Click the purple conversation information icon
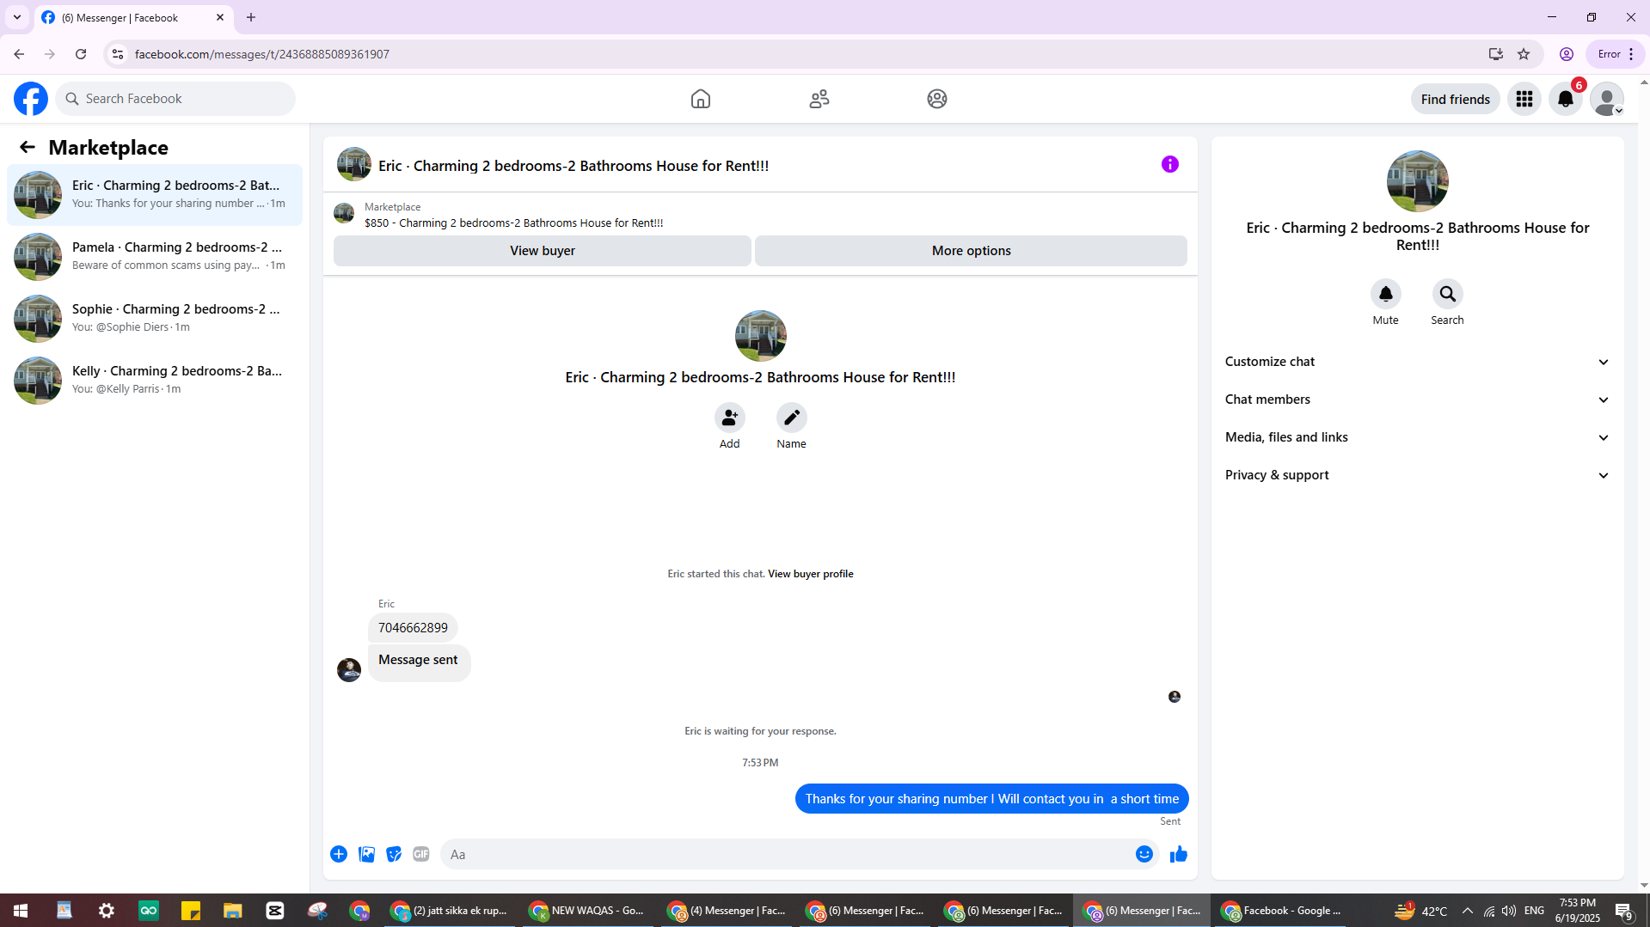Screen dimensions: 1650x927 [1170, 164]
